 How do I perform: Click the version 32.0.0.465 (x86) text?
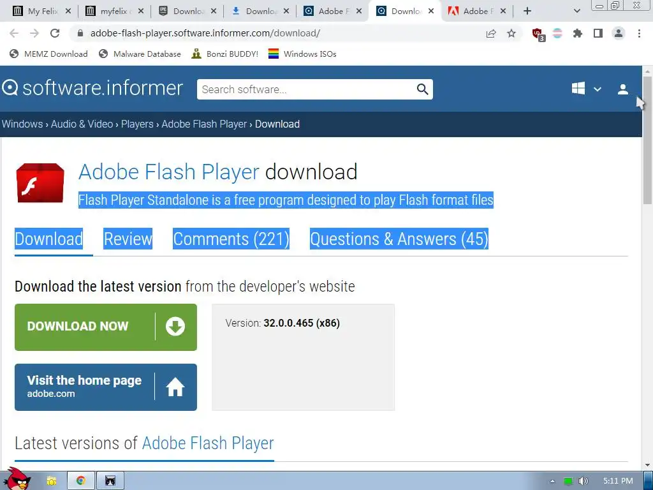[x=302, y=323]
